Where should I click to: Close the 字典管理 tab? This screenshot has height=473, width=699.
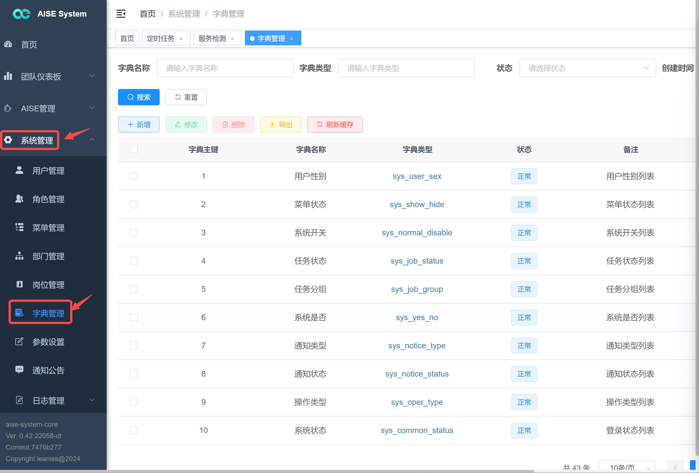click(291, 39)
